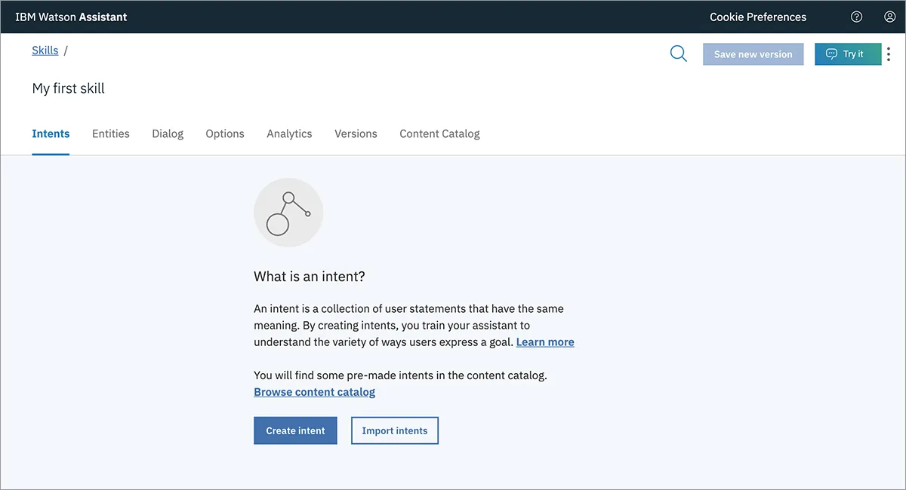The width and height of the screenshot is (906, 490).
Task: Click the IBM Watson Assistant title
Action: pyautogui.click(x=71, y=17)
